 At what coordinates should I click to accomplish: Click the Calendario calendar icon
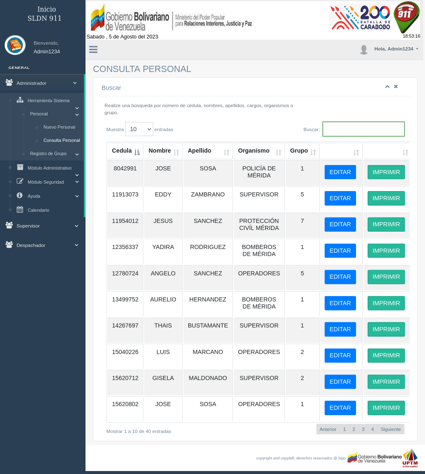coord(20,210)
